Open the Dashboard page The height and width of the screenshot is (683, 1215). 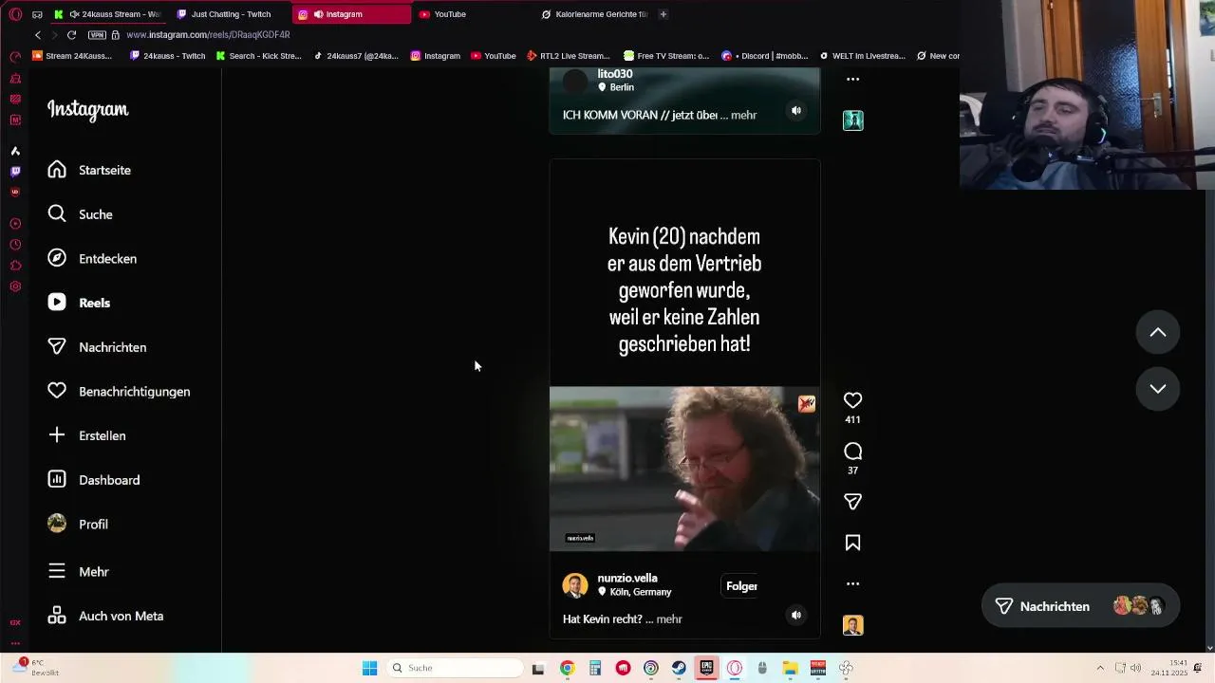[94, 480]
